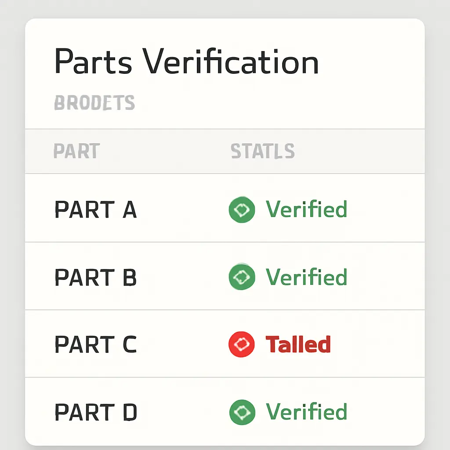Click the Verified status text for Part A

306,209
